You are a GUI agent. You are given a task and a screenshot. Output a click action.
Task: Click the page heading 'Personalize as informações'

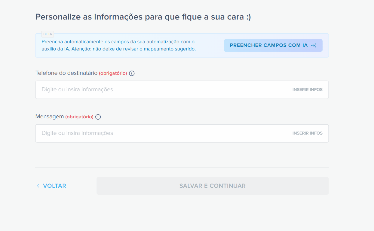(x=143, y=17)
